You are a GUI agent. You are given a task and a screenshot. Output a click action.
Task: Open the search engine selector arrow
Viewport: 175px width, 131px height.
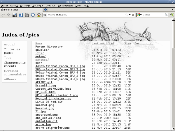141,15
